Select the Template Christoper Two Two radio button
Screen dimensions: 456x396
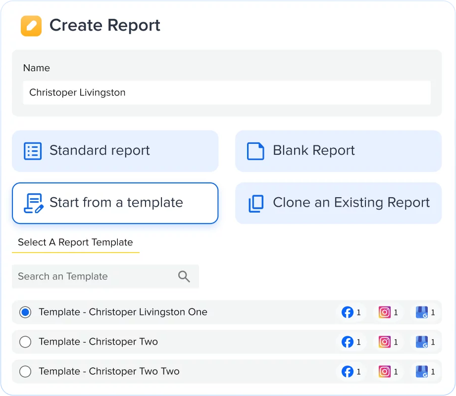(25, 371)
